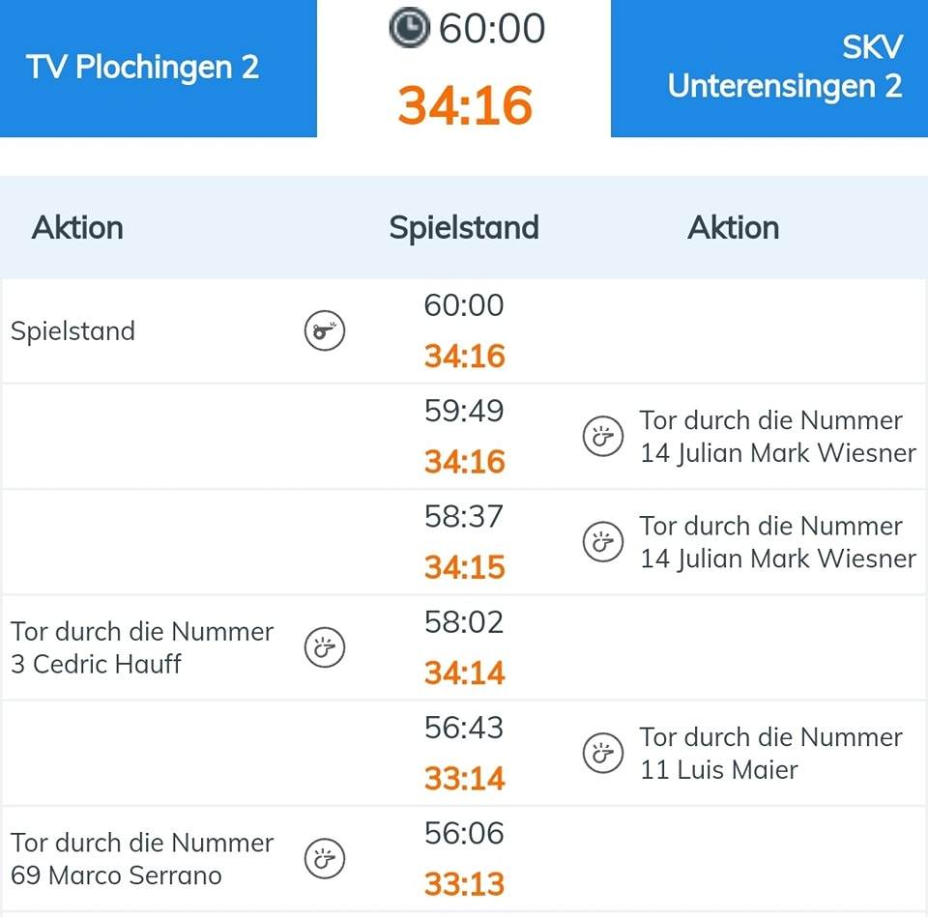Click the final whistle icon at 60:00

click(x=324, y=331)
